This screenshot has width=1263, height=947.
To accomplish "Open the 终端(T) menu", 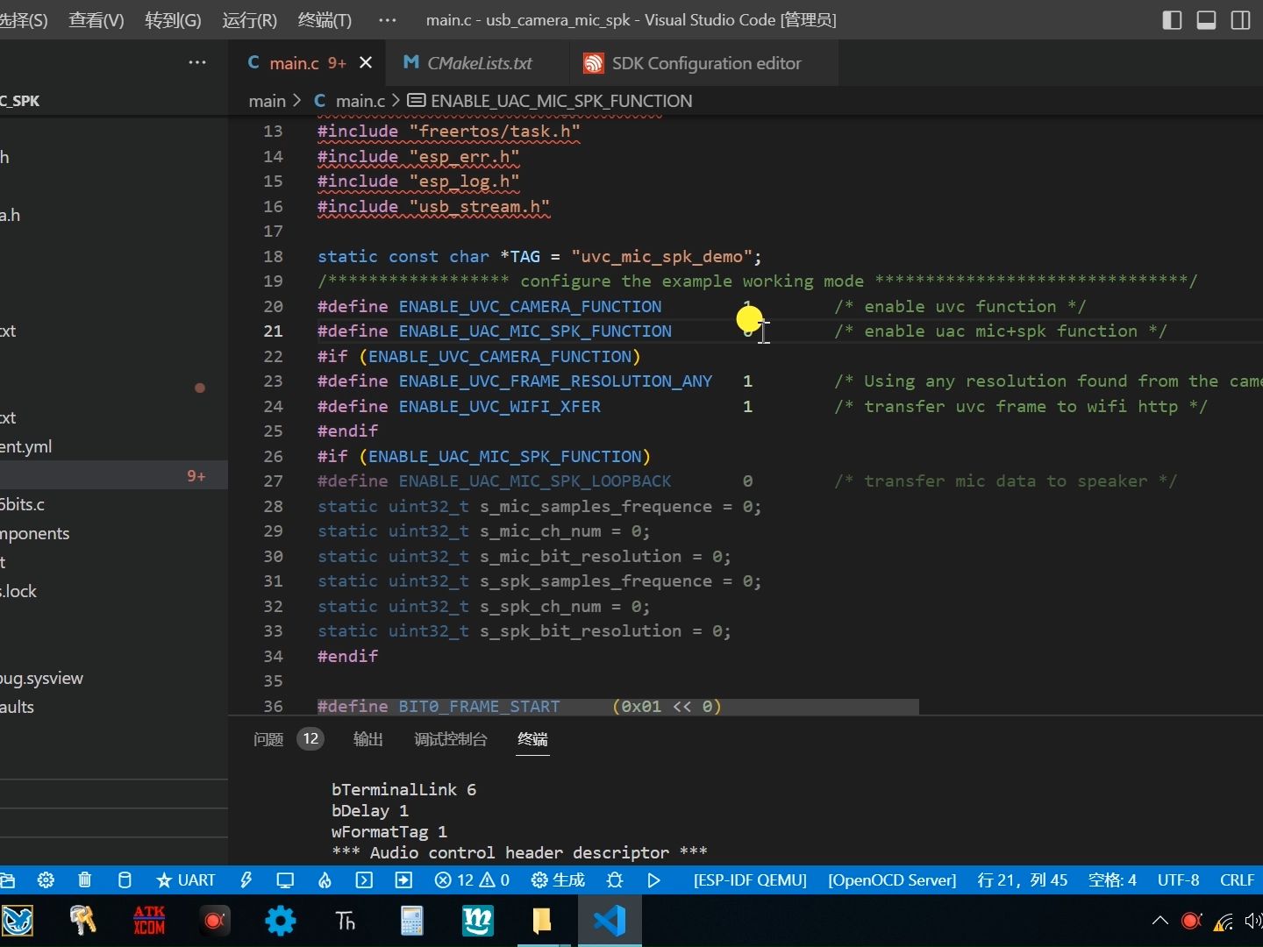I will click(325, 19).
